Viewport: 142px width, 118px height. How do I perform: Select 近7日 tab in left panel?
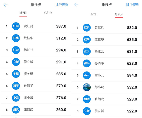point(23,13)
